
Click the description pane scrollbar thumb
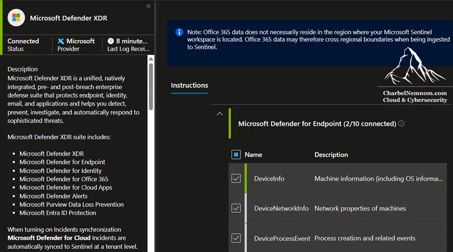point(151,87)
